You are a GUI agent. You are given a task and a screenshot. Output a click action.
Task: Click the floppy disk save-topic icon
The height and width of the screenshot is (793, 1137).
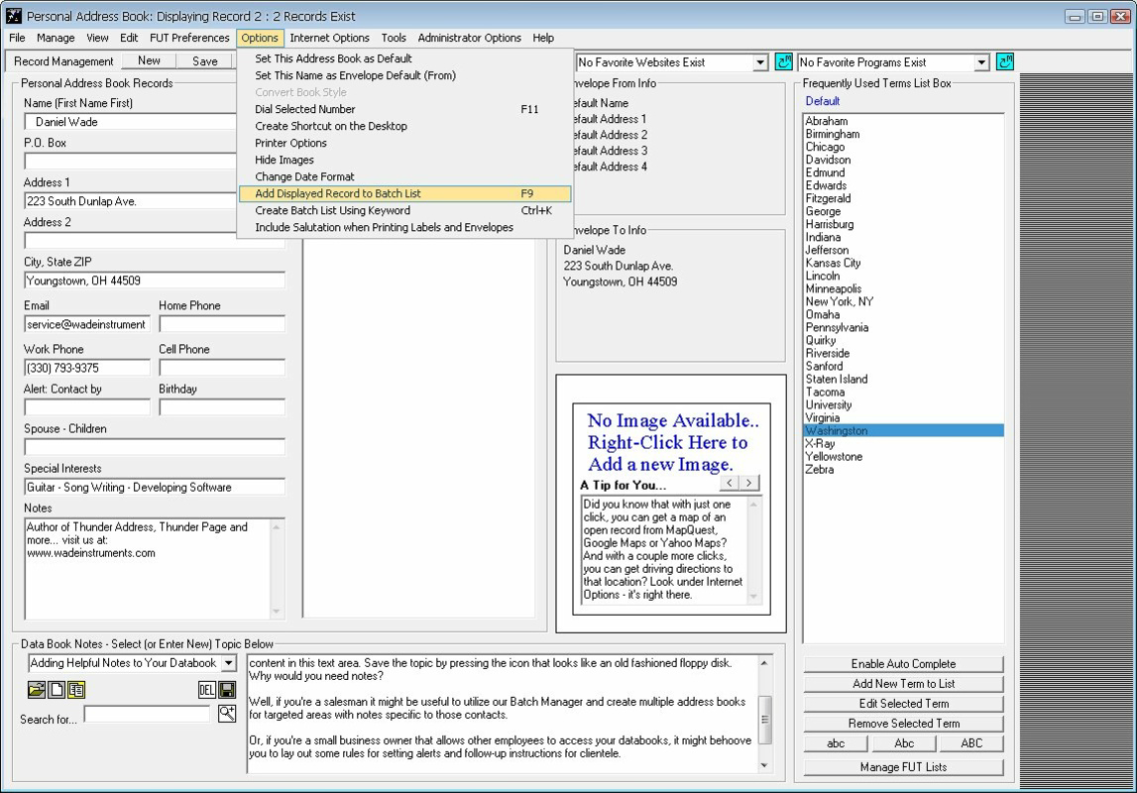227,689
